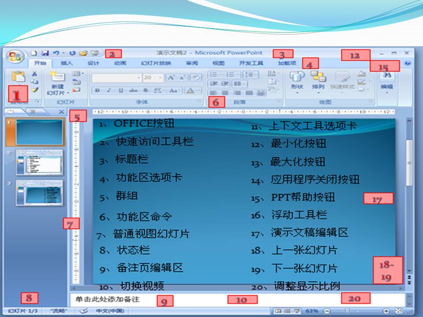Open the 视图 ribbon tab

point(219,63)
